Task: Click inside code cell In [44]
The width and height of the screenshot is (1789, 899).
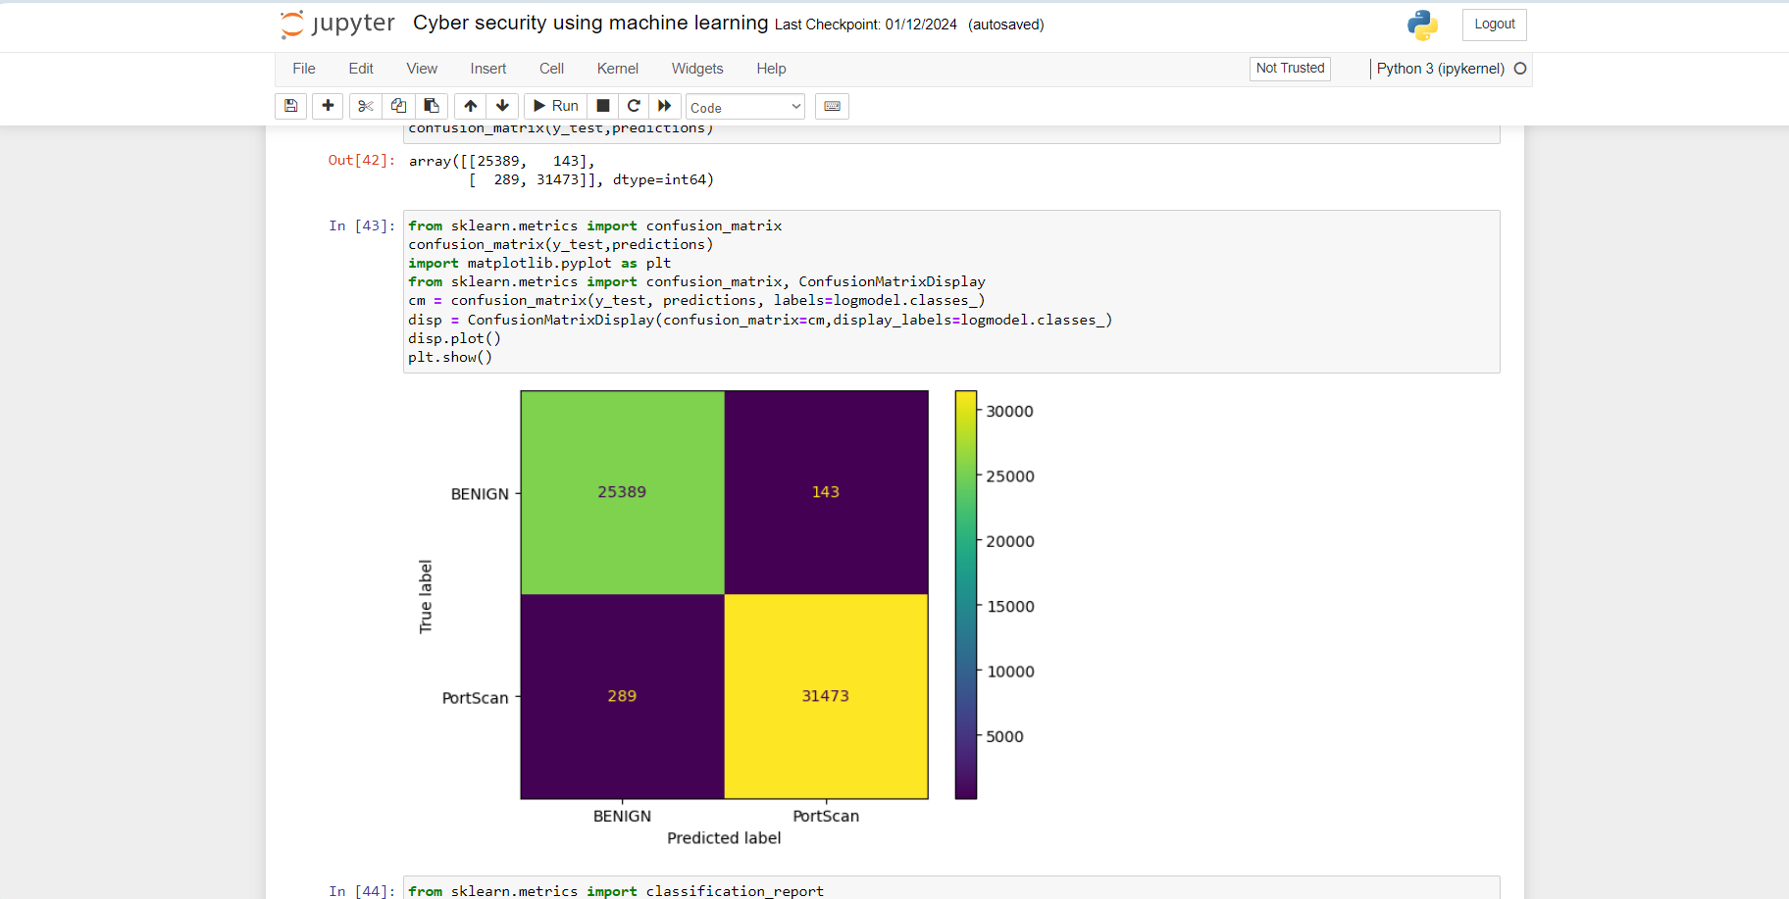Action: click(x=951, y=889)
